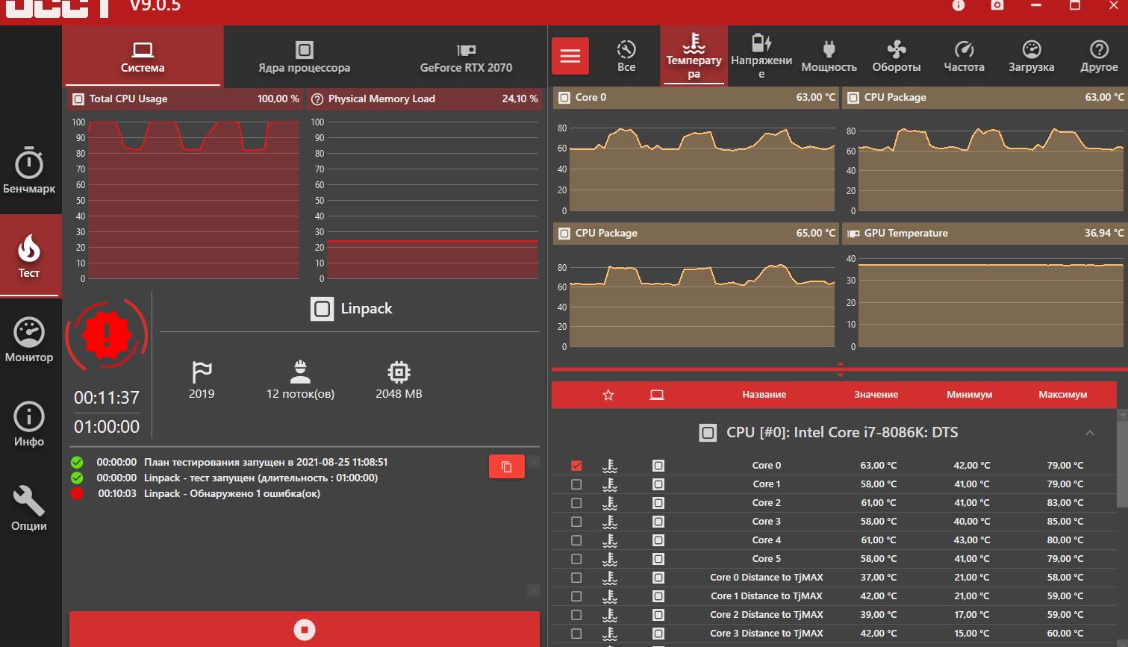Check the Core 2 Distance to TjMAX checkbox
Viewport: 1128px width, 647px height.
point(576,615)
